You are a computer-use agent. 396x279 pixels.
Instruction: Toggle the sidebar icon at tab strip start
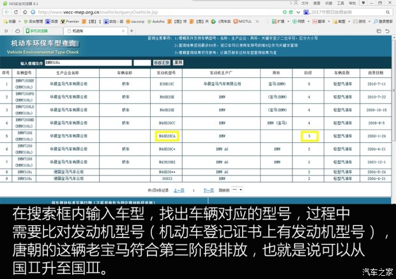coord(6,31)
